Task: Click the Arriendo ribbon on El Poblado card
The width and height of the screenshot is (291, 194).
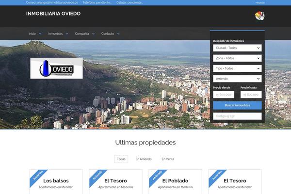Action: [157, 176]
